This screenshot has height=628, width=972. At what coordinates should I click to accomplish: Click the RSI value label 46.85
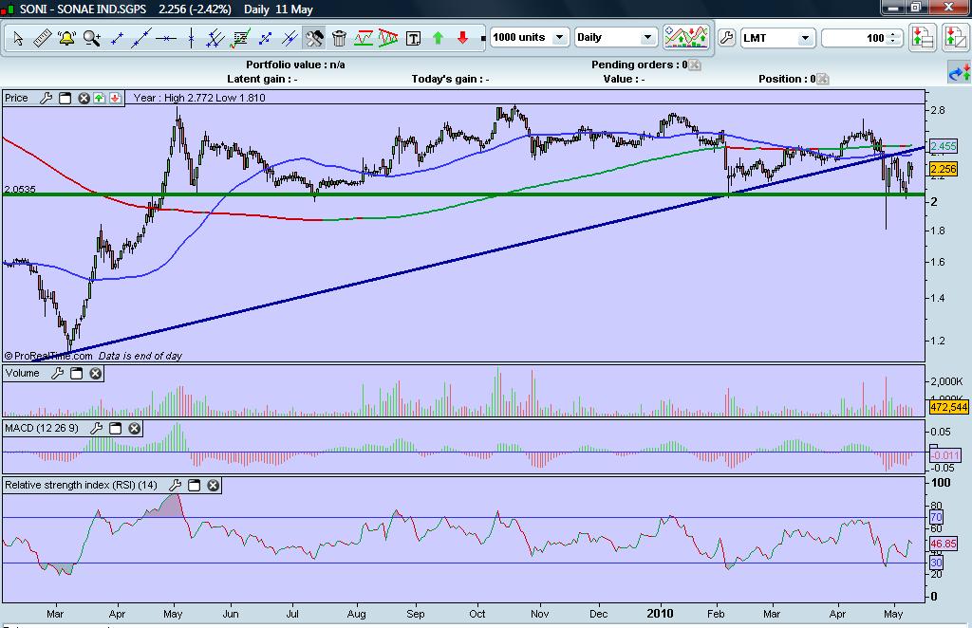pos(944,544)
